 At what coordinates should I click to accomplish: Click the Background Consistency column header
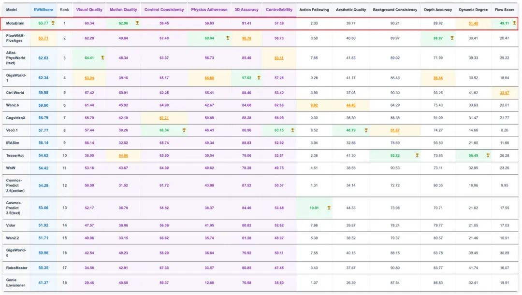[x=395, y=10]
